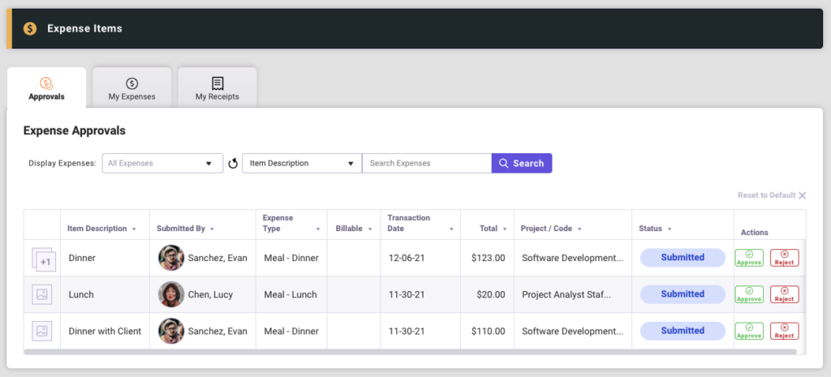Reject the $20.00 Lunch expense
The height and width of the screenshot is (377, 831).
tap(784, 294)
